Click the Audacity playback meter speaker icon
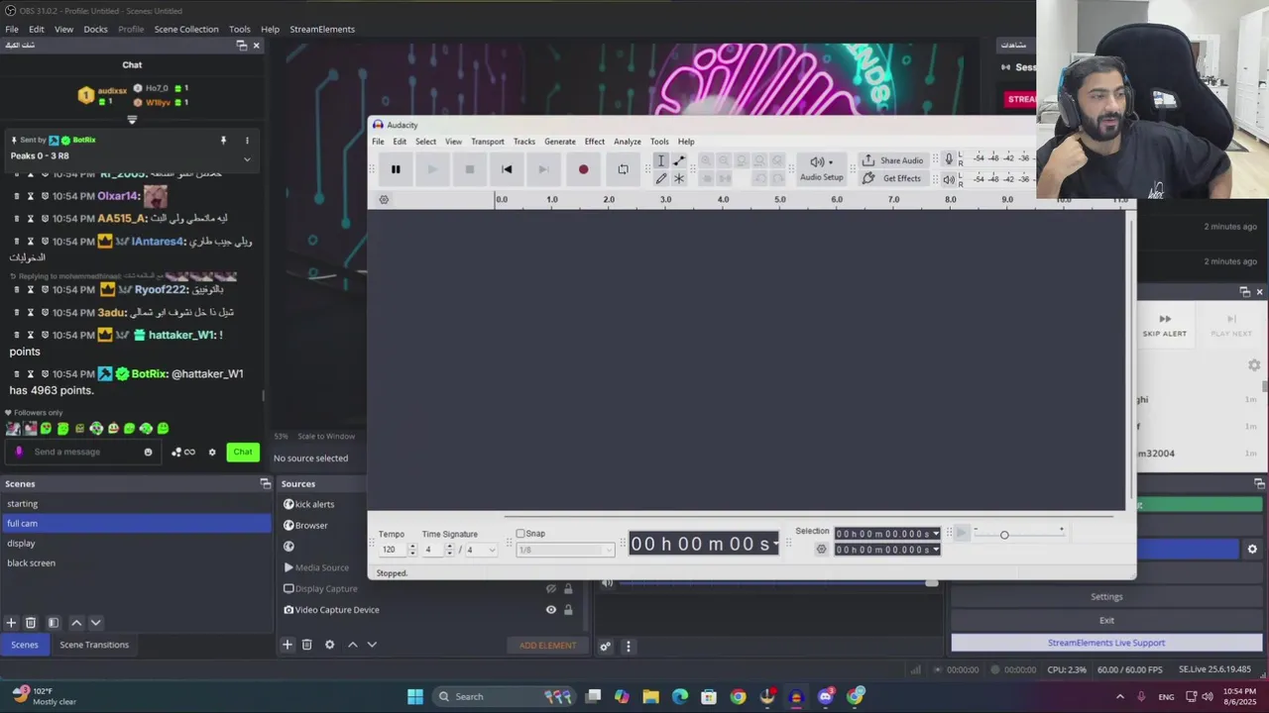 [949, 179]
